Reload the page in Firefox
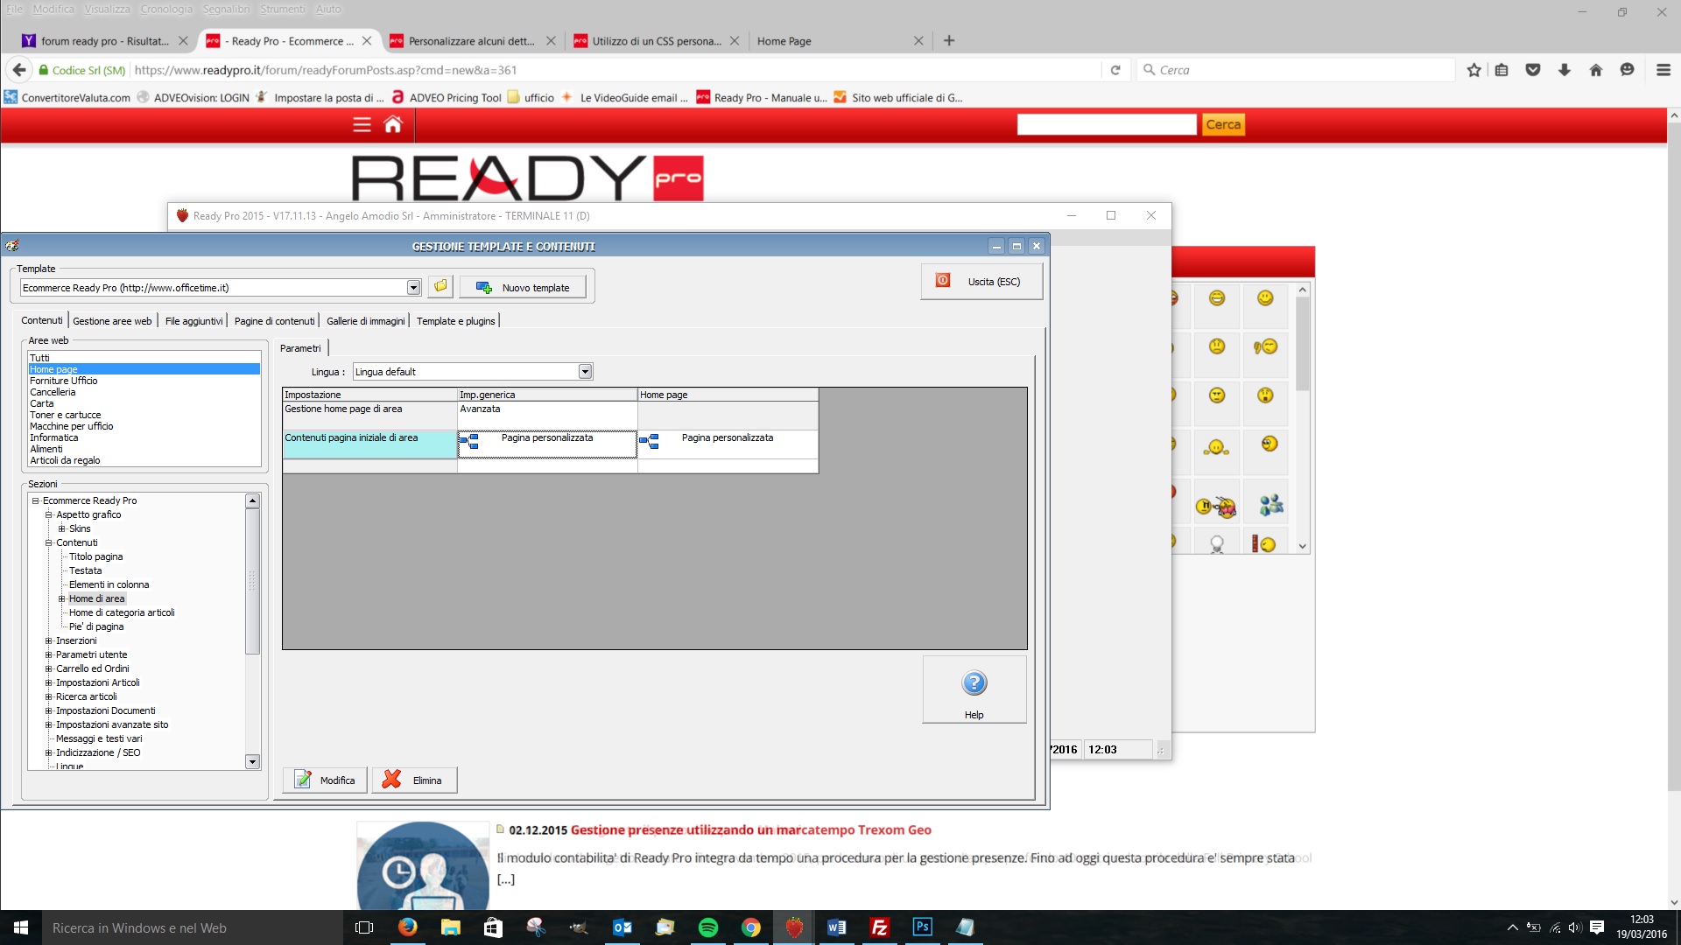The image size is (1681, 945). point(1115,70)
